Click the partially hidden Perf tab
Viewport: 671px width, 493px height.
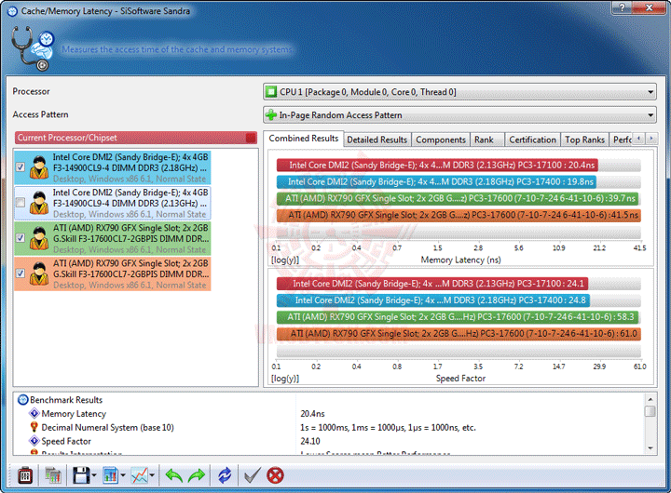coord(622,140)
